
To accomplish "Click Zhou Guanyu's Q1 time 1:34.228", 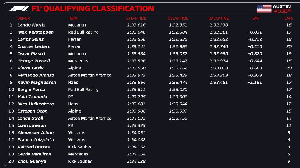I will pyautogui.click(x=136, y=161).
